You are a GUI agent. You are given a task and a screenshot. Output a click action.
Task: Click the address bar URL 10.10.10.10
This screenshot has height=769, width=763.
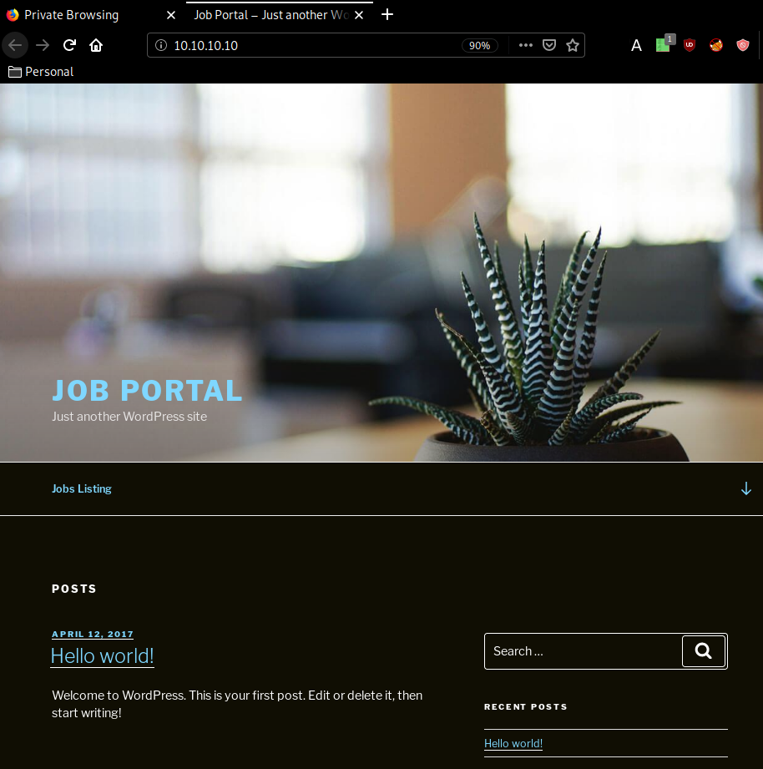pyautogui.click(x=206, y=46)
